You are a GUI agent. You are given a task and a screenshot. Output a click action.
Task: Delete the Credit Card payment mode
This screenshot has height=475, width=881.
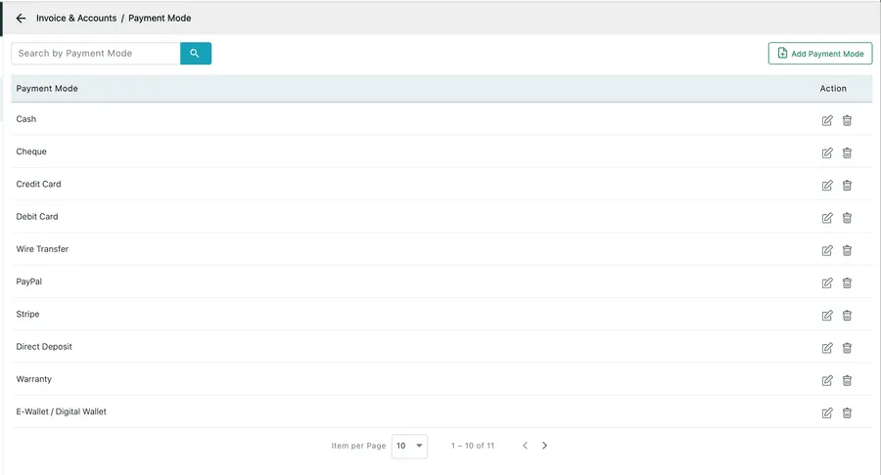pos(847,185)
